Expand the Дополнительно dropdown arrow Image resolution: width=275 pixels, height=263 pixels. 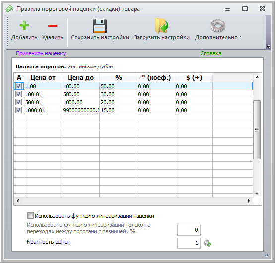click(x=240, y=37)
